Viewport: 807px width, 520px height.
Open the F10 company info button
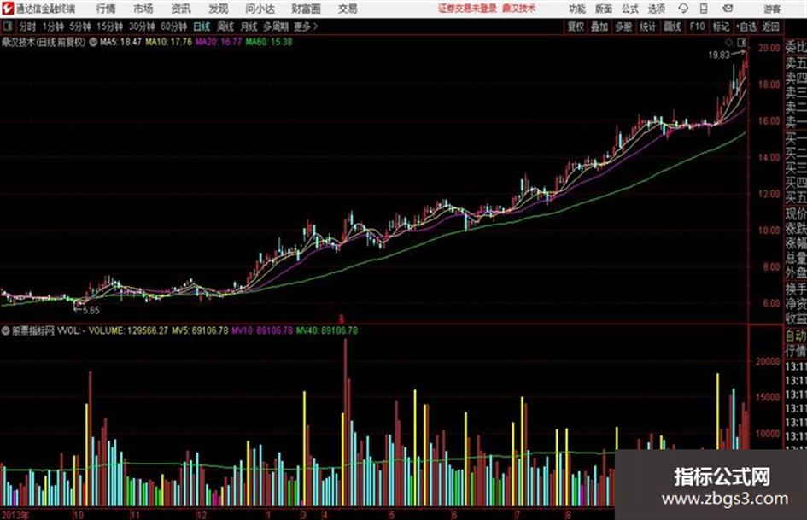pos(697,26)
